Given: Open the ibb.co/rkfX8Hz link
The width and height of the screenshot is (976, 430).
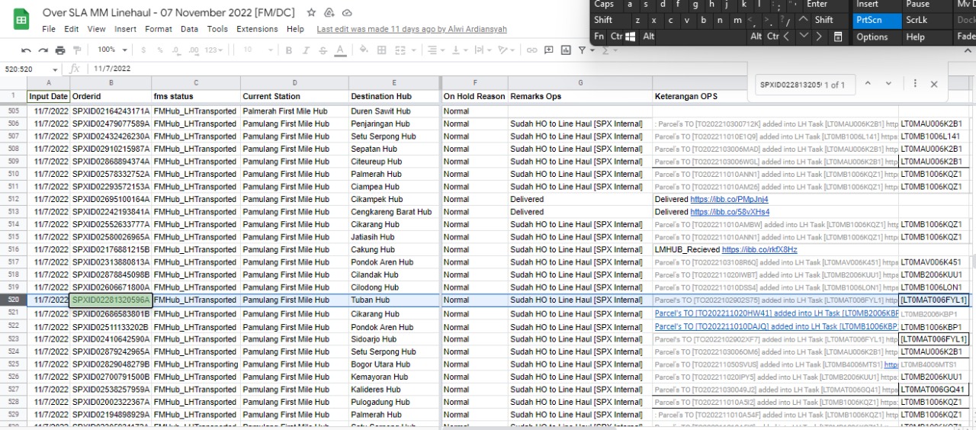Looking at the screenshot, I should (x=759, y=249).
